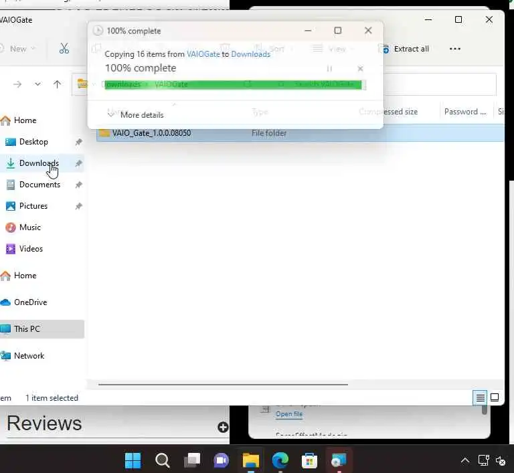Image resolution: width=514 pixels, height=473 pixels.
Task: Open Music in navigation pane
Action: (30, 227)
